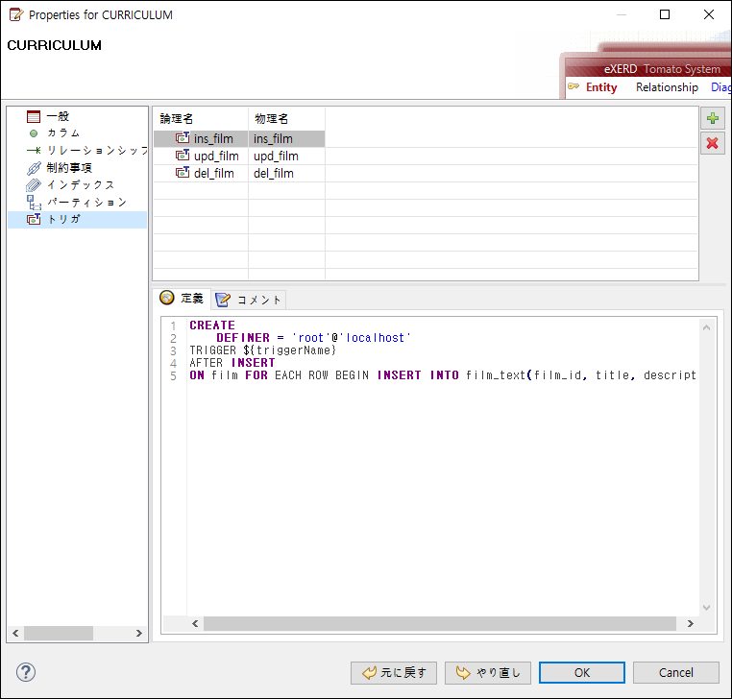Click the DEFINER keyword in line 2
The width and height of the screenshot is (732, 699).
click(x=243, y=338)
